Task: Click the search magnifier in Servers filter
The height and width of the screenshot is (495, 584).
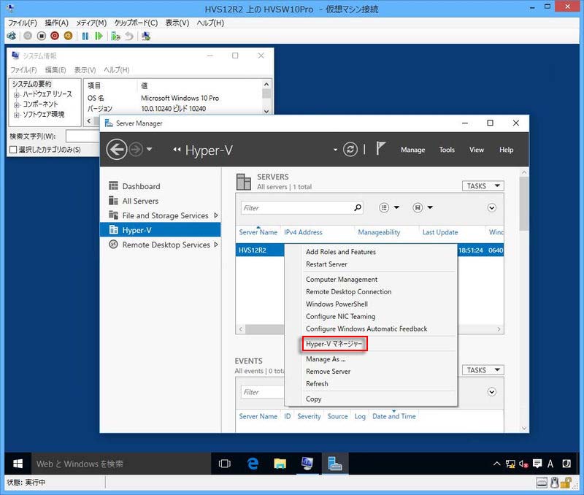Action: 357,207
